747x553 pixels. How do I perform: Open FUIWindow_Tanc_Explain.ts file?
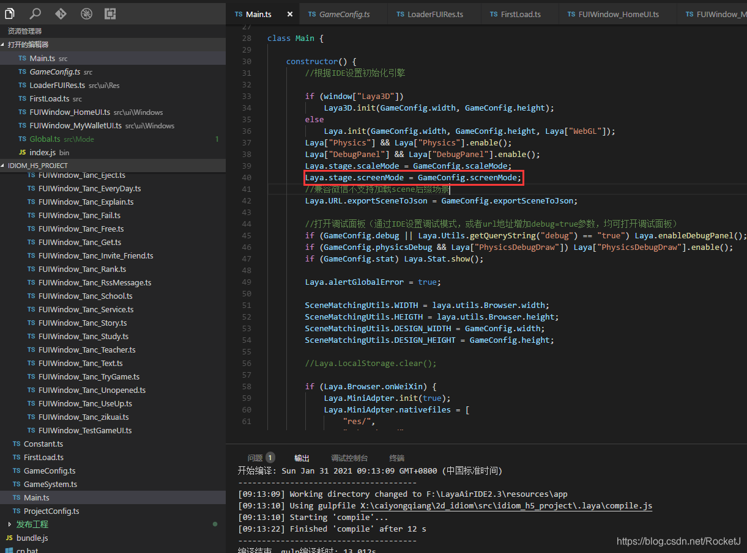pyautogui.click(x=113, y=202)
